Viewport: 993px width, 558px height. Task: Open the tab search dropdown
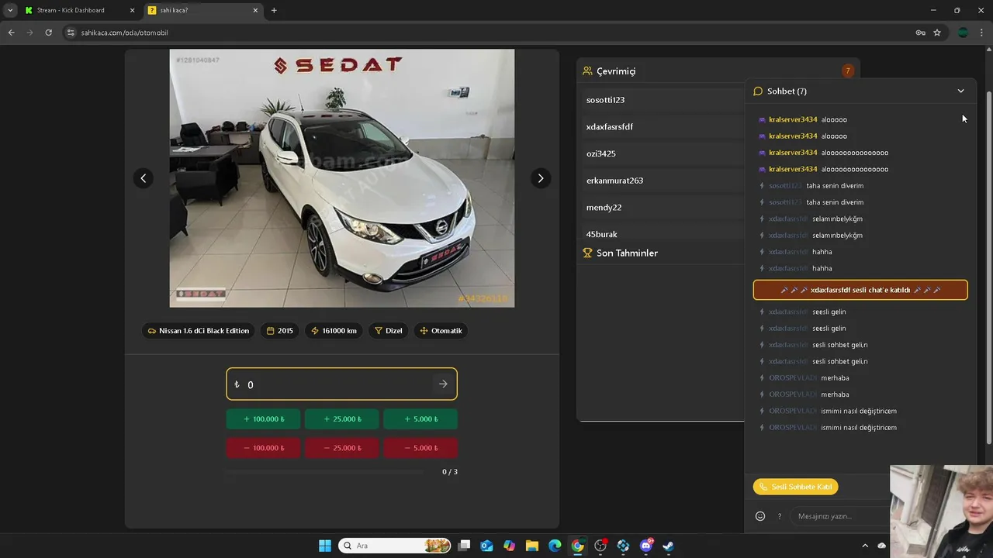pyautogui.click(x=9, y=10)
